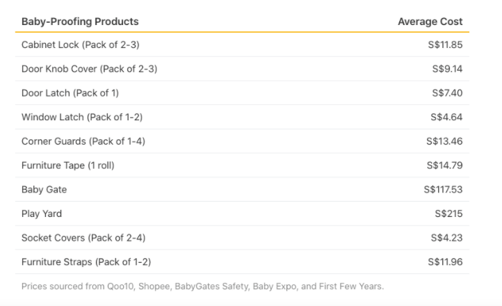Select the Play Yard row label
Image resolution: width=502 pixels, height=306 pixels.
42,214
